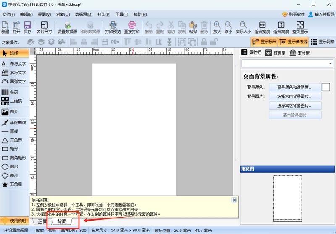Click the white background color swatch

click(326, 87)
